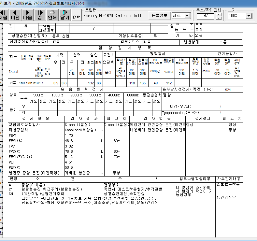Print the report using 인쇄 printer icon
Image resolution: width=257 pixels, height=241 pixels.
pos(52,15)
